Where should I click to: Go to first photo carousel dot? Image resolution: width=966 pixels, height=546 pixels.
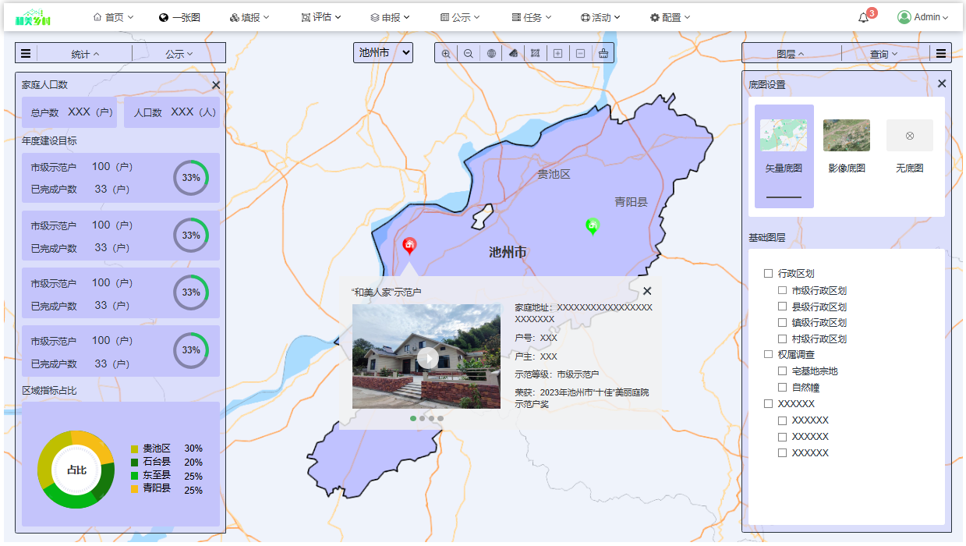(x=413, y=418)
